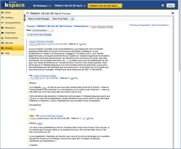This screenshot has height=149, width=181.
Task: Click the forums refresh icon
Action: point(27,13)
